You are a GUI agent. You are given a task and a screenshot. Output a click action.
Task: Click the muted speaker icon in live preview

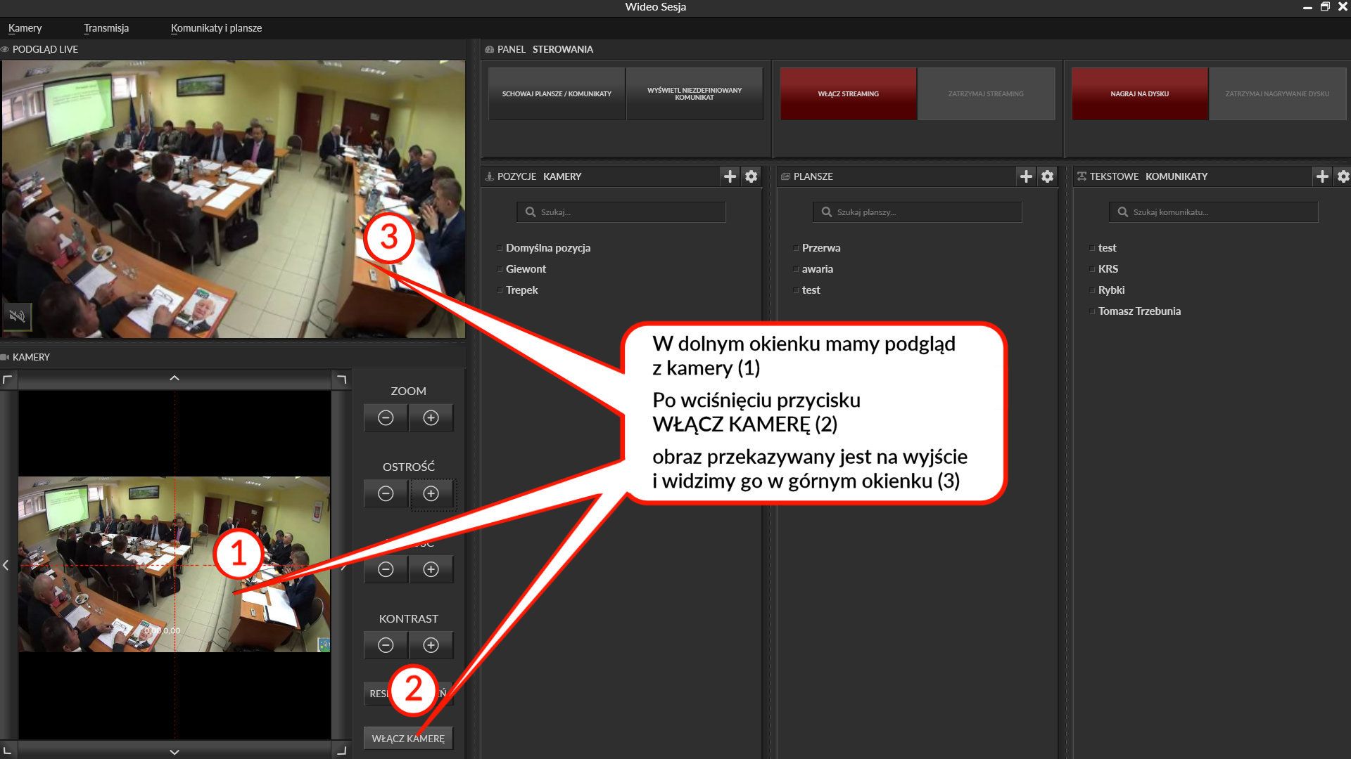(x=17, y=316)
